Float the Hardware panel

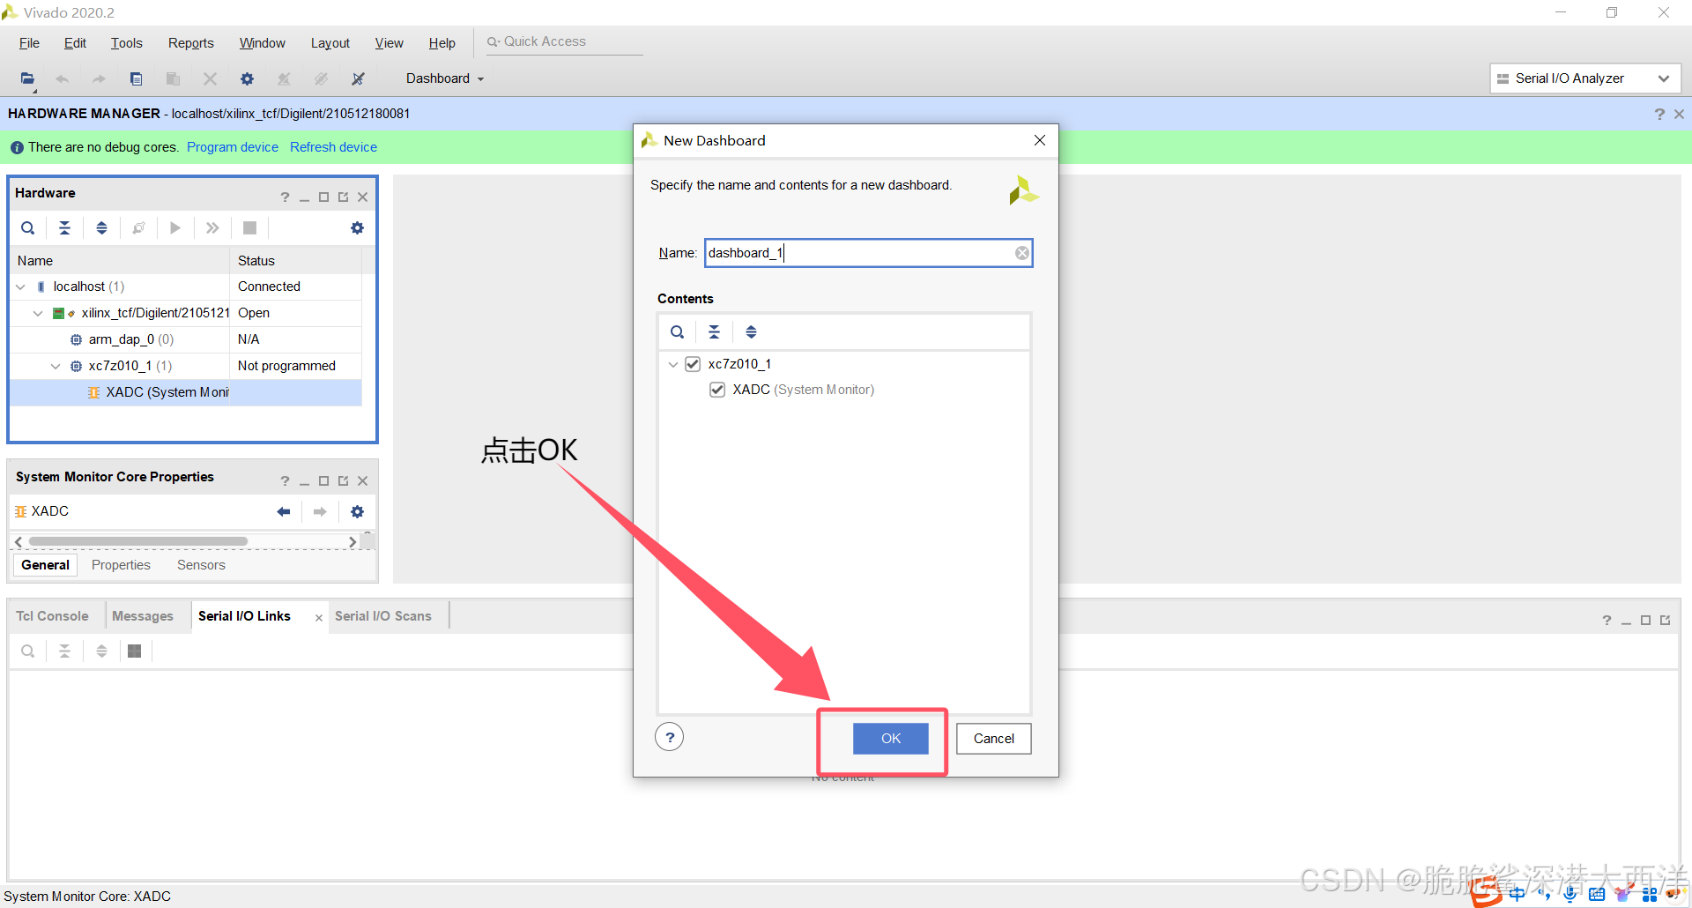point(343,197)
